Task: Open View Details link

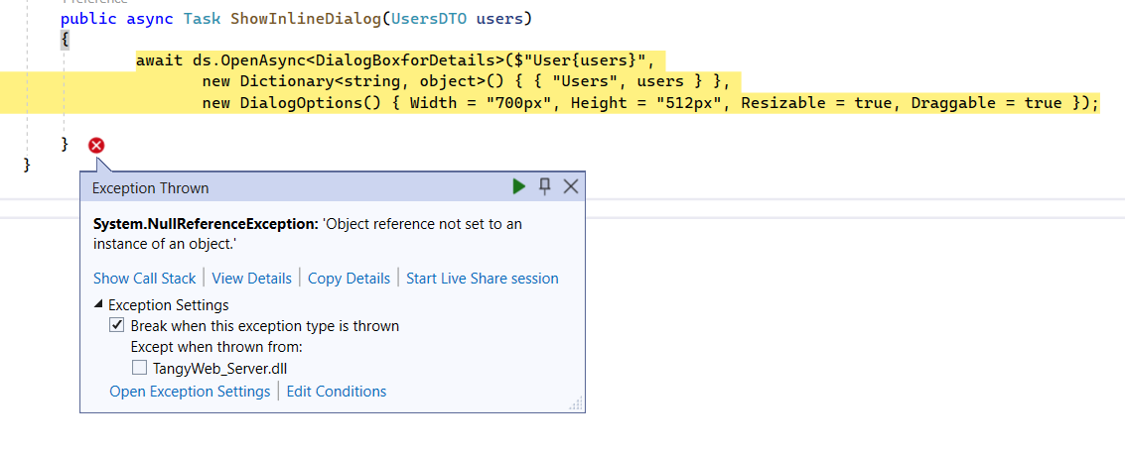Action: (x=252, y=279)
